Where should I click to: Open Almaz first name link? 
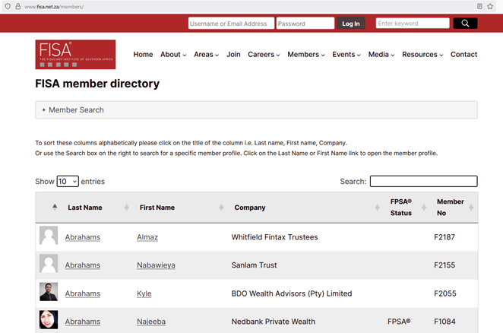(147, 237)
